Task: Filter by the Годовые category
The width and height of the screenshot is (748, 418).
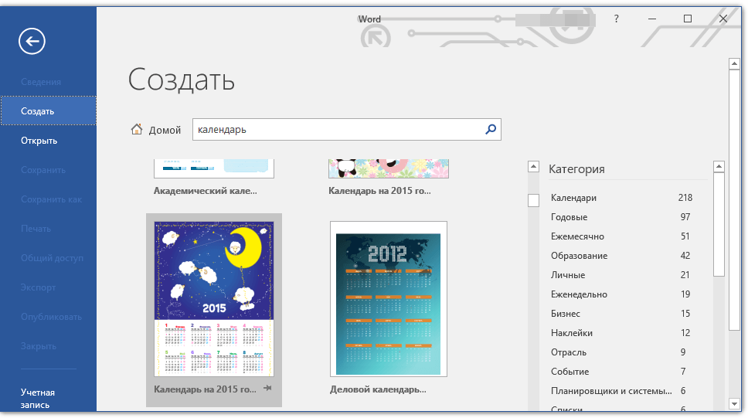Action: [569, 217]
